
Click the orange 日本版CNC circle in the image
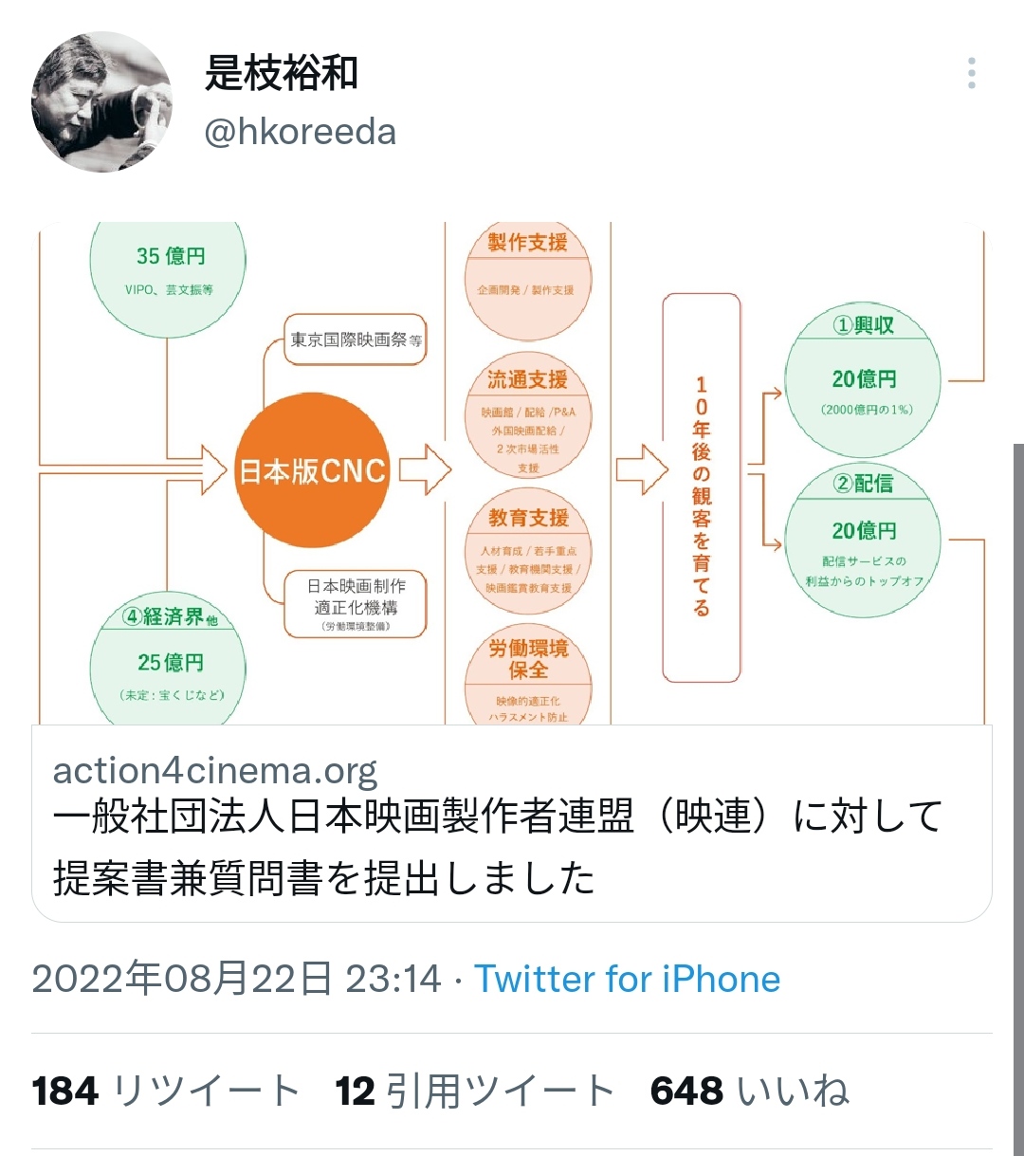(x=313, y=471)
